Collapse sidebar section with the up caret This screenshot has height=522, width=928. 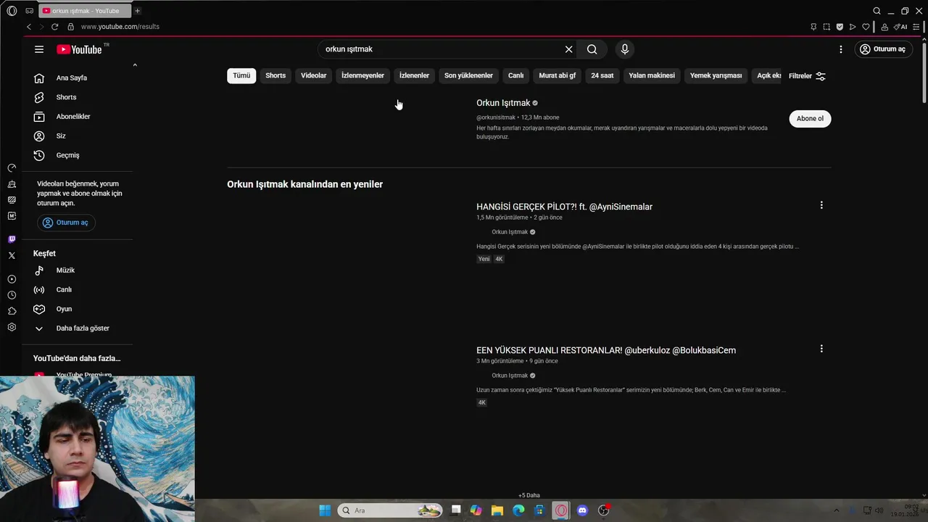(x=135, y=65)
